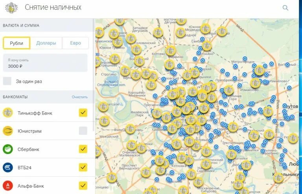302x194 pixels.
Task: Open the search magnifier icon
Action: [x=285, y=8]
